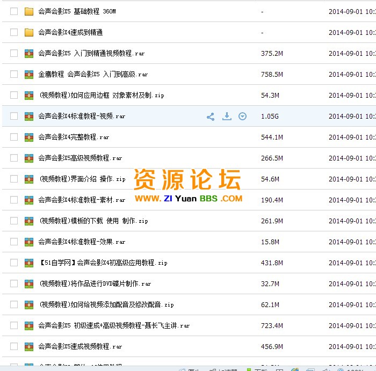
Task: Check the box for 会声会影X4标准教程-视频.rar
Action: point(14,116)
